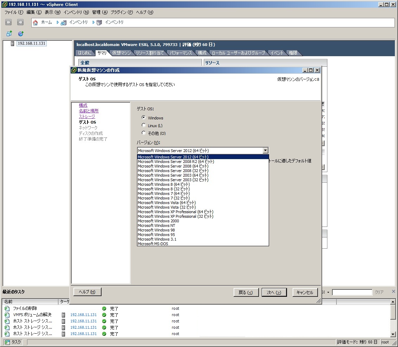Click the ヘルプ (H) button in wizard

click(x=87, y=292)
